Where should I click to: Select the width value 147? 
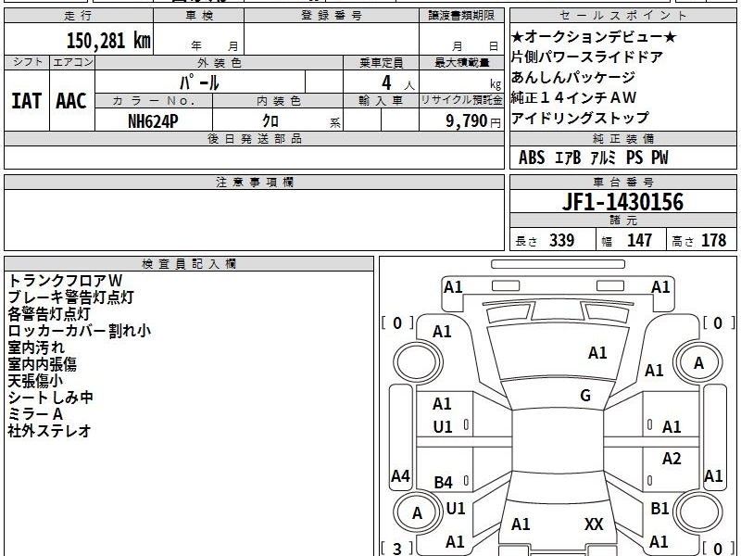pyautogui.click(x=639, y=240)
